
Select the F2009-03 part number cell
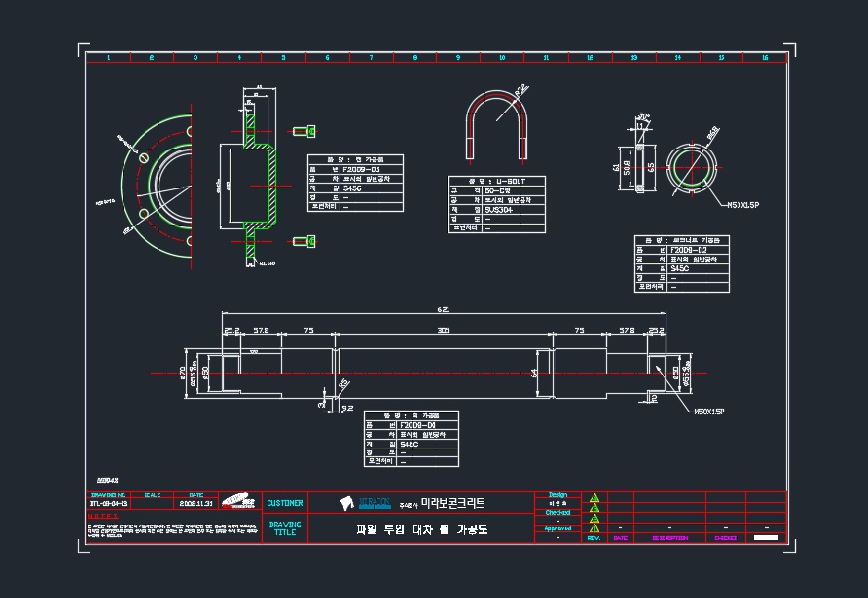pos(361,170)
